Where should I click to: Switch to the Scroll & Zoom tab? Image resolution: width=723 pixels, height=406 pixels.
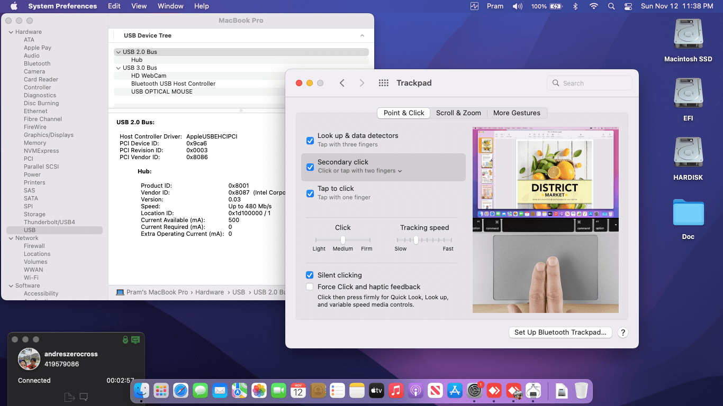pyautogui.click(x=458, y=113)
